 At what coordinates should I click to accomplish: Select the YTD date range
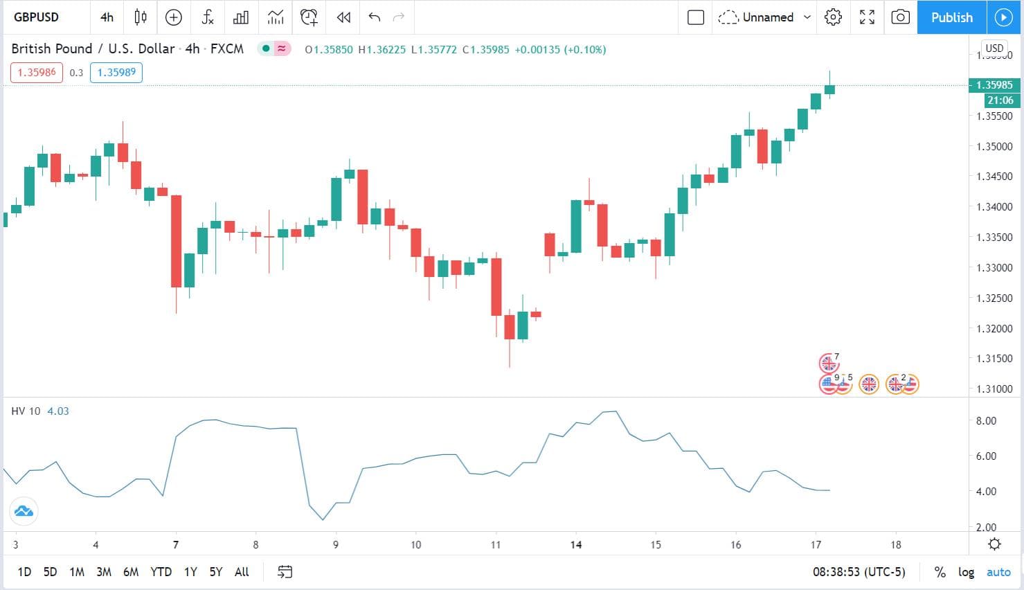(x=161, y=572)
